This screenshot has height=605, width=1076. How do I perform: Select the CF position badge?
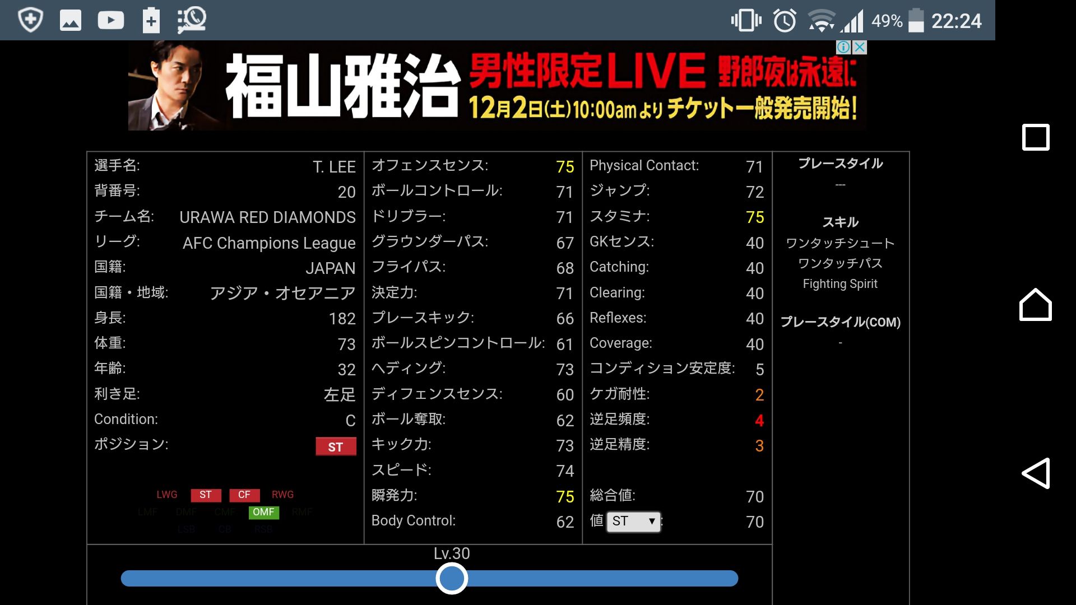coord(244,495)
